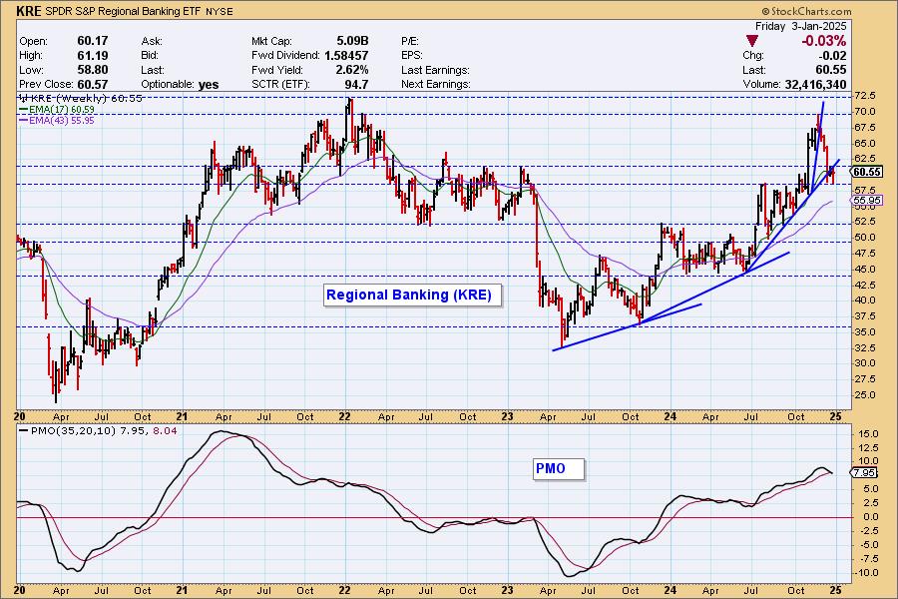This screenshot has height=599, width=898.
Task: Click the -10.0 PMO axis label
Action: click(867, 573)
